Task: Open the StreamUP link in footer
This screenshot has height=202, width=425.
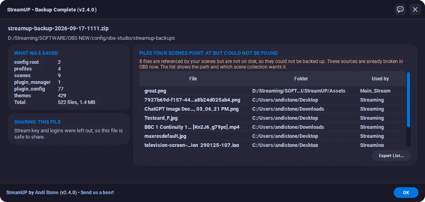Action: click(x=17, y=193)
